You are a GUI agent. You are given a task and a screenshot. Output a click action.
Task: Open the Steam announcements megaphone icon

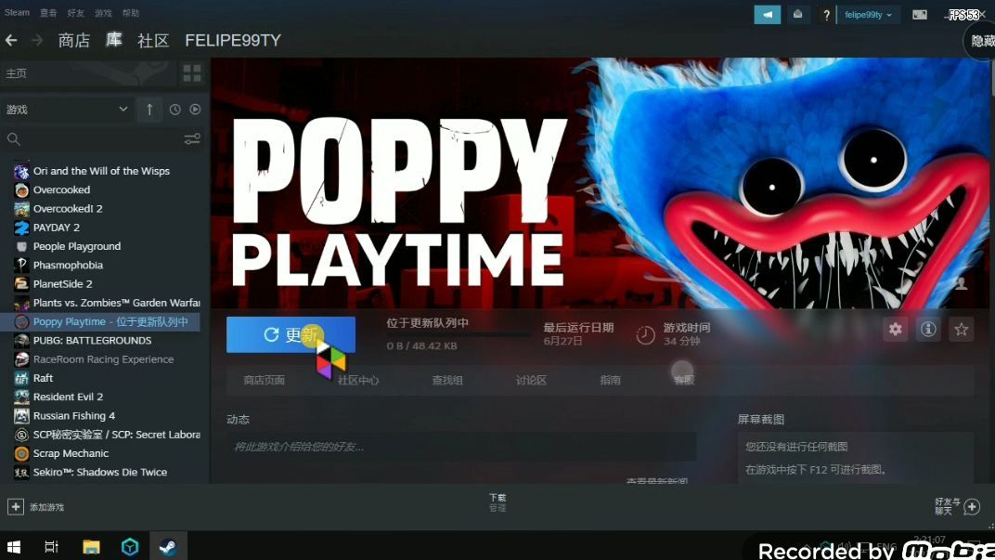point(768,15)
